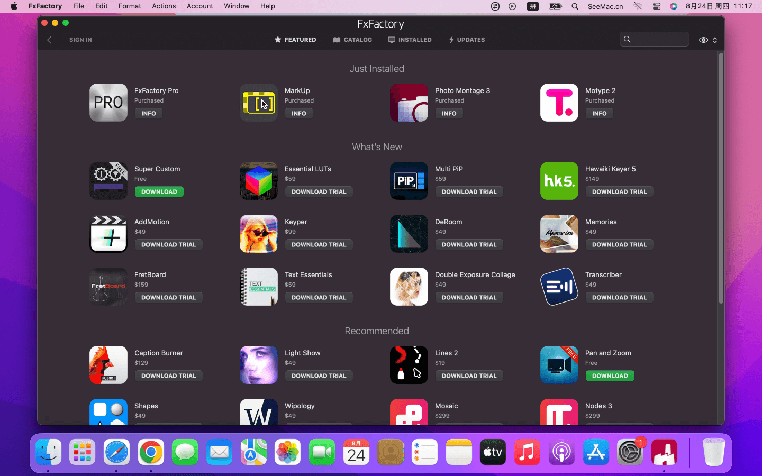Open the FretBoard guitar icon
The width and height of the screenshot is (762, 476).
pos(108,287)
